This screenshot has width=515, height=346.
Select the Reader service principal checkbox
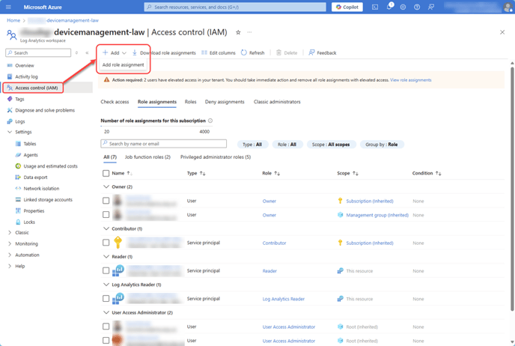click(106, 270)
